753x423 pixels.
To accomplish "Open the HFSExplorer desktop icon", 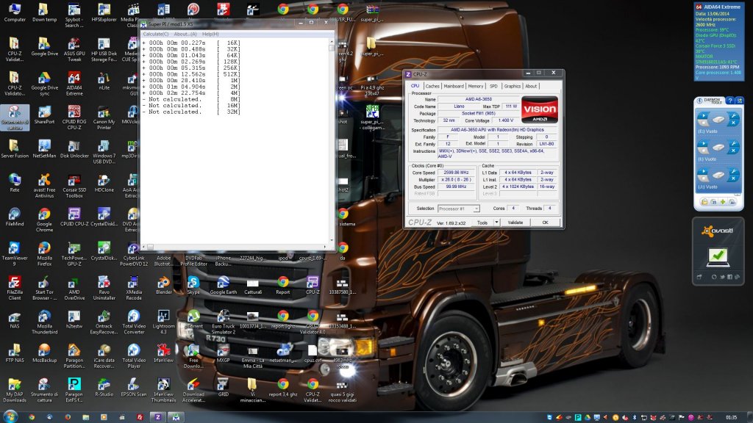I will point(104,13).
